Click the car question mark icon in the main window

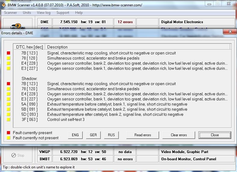click(x=18, y=26)
